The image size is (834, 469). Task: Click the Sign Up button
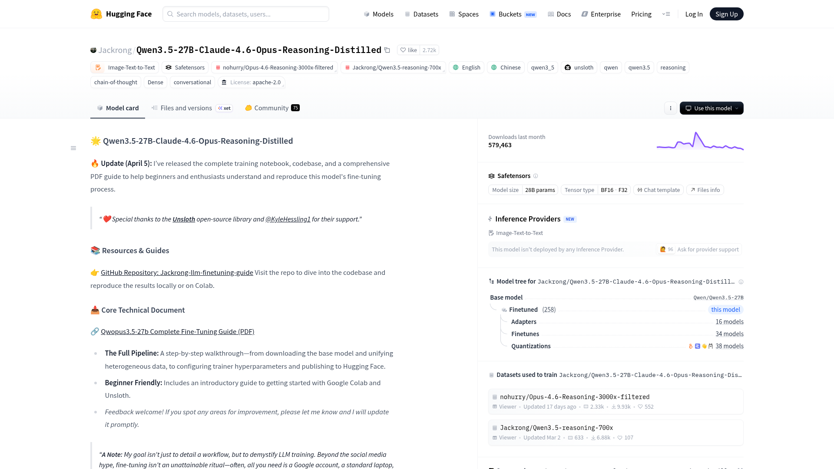click(x=726, y=14)
